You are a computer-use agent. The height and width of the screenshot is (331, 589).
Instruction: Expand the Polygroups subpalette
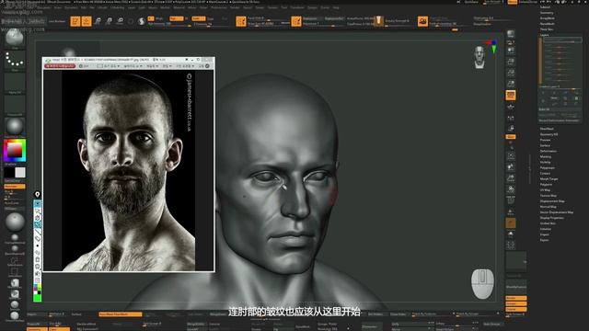pos(548,167)
